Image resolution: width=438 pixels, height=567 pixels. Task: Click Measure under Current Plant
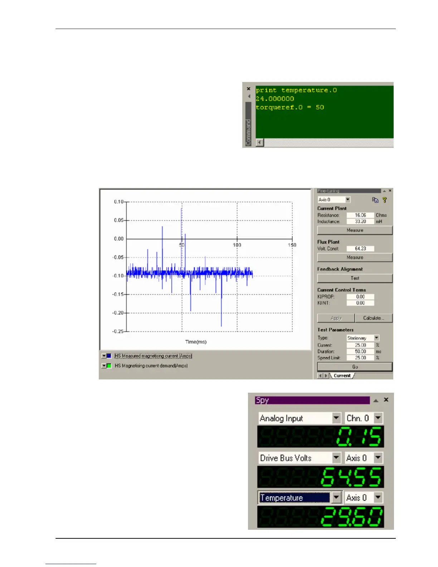click(355, 230)
